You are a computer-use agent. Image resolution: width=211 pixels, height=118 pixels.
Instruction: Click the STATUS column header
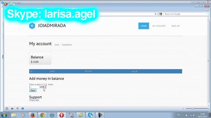pyautogui.click(x=88, y=71)
